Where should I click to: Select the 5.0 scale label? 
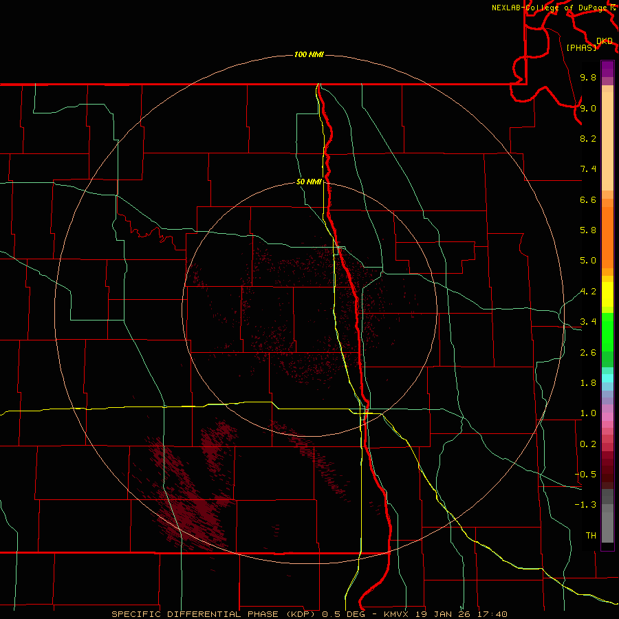coord(588,261)
